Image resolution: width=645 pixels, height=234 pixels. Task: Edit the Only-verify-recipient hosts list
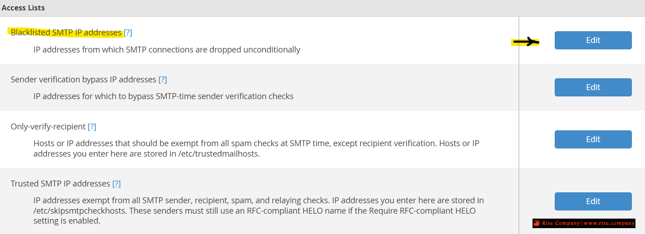(593, 139)
